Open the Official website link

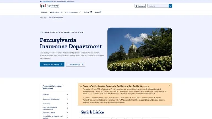pos(47,1)
